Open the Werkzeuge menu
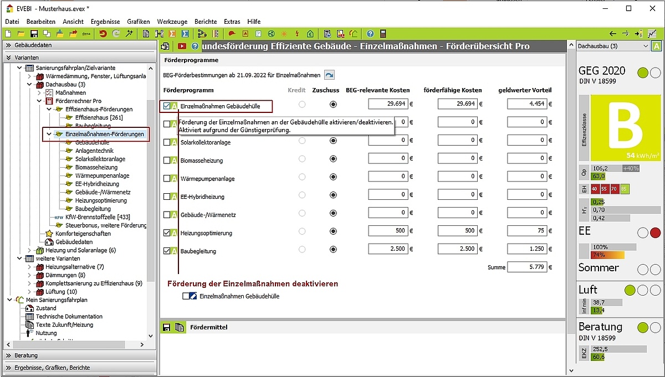The width and height of the screenshot is (665, 377). coord(172,22)
